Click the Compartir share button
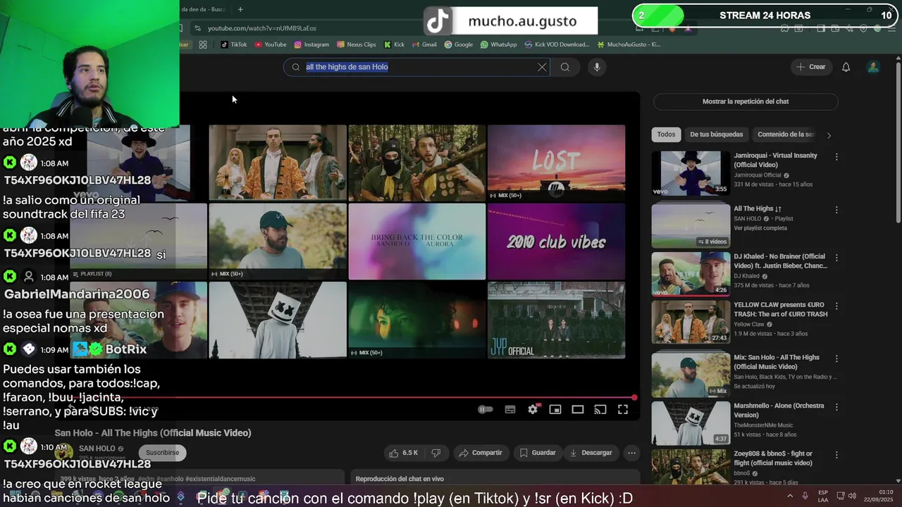The image size is (902, 507). coord(481,453)
